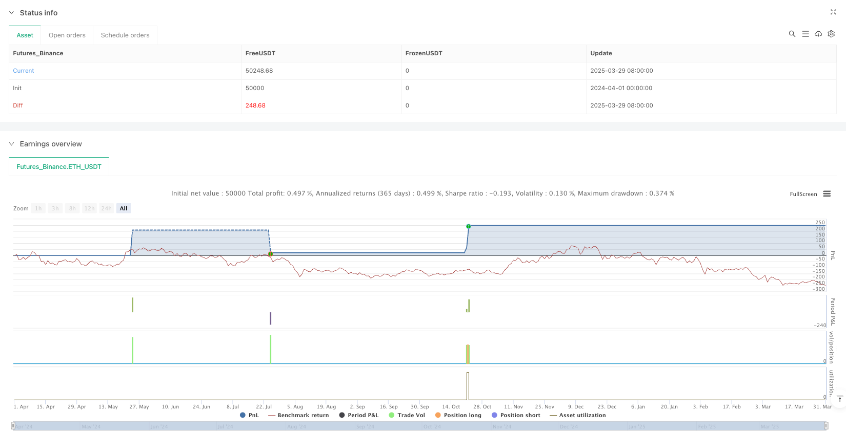Open the table settings gear icon
846x432 pixels.
pos(831,34)
